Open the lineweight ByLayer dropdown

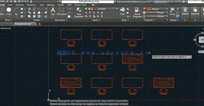click(167, 12)
